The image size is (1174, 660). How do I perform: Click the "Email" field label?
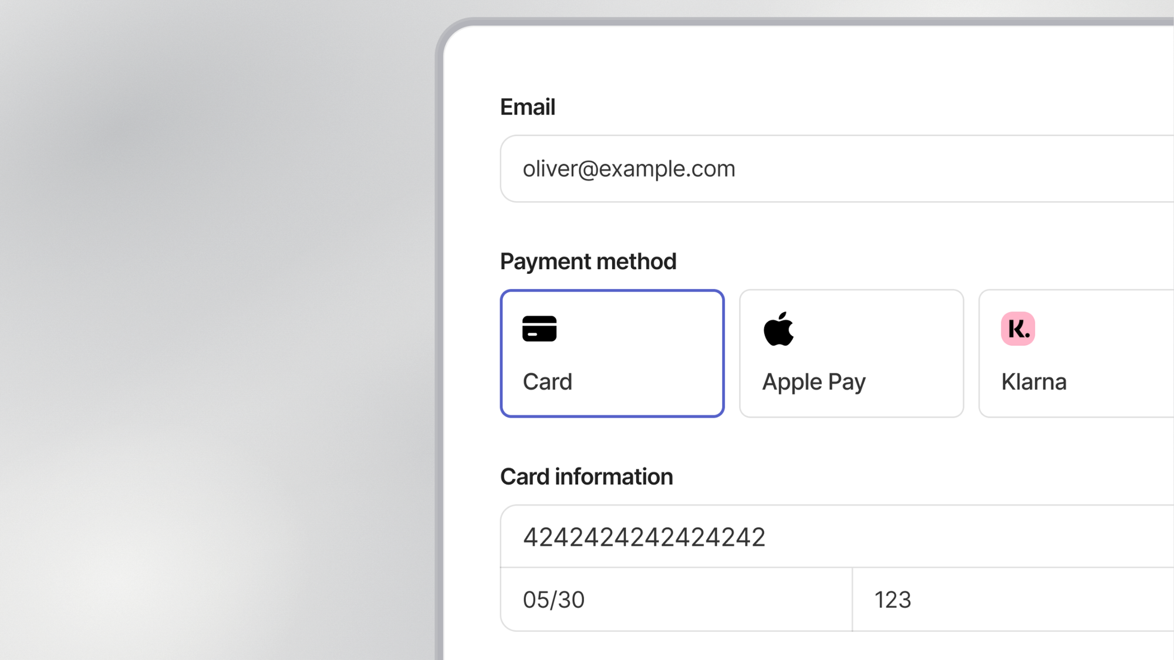click(x=527, y=107)
